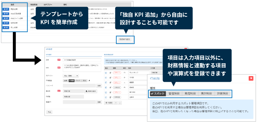Select 計算項目 type in 行追加 dialog

click(x=223, y=94)
